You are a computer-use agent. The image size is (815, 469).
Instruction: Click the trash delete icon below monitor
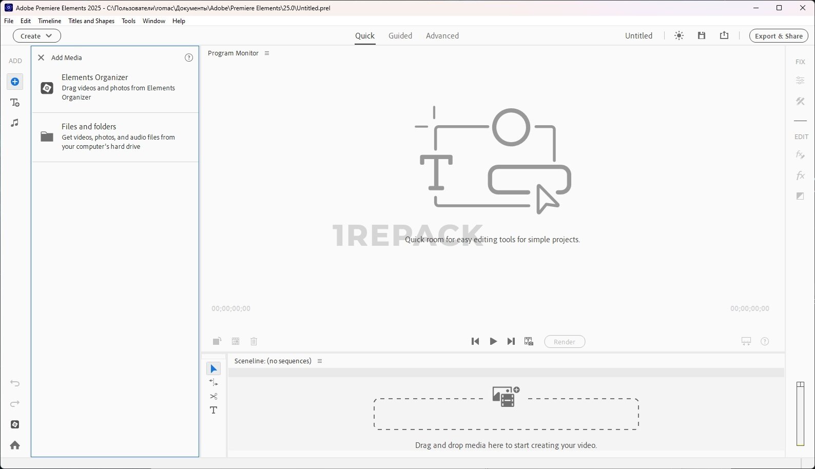point(254,341)
